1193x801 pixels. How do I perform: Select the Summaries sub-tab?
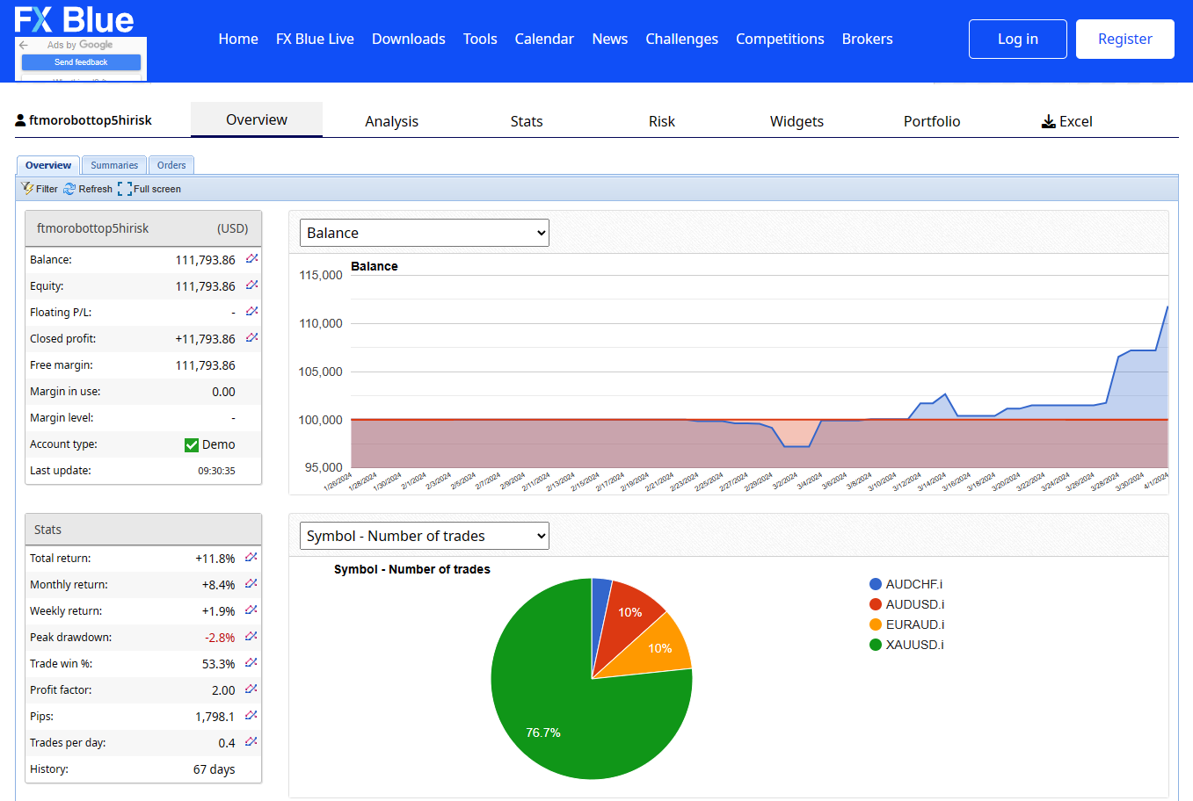point(114,165)
